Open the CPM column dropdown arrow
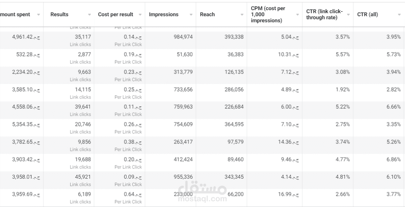The height and width of the screenshot is (207, 405). point(297,15)
